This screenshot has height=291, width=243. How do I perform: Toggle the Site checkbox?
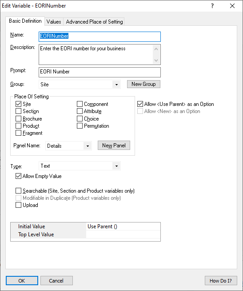18,104
